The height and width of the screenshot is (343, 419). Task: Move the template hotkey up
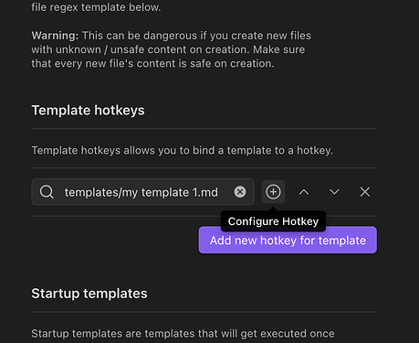click(304, 192)
